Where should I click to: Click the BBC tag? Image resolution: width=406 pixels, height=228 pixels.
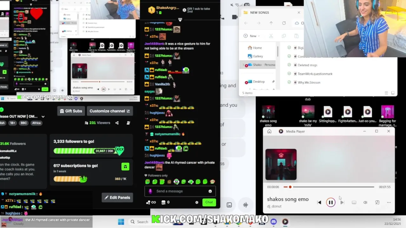[x=23, y=123]
